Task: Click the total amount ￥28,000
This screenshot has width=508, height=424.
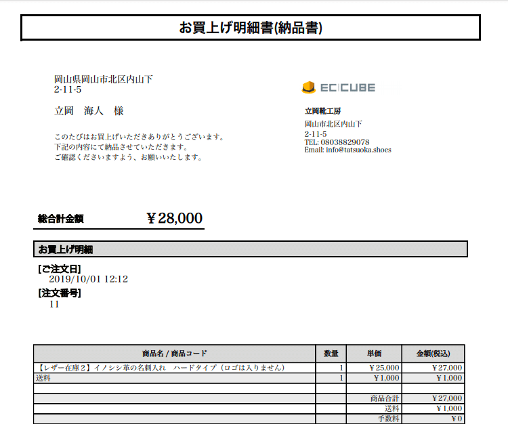Action: click(x=175, y=218)
